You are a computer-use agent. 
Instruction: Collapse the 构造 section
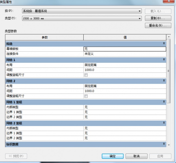click(x=164, y=43)
